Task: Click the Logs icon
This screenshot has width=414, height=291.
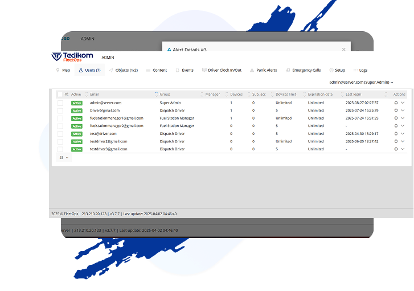Action: [x=356, y=71]
